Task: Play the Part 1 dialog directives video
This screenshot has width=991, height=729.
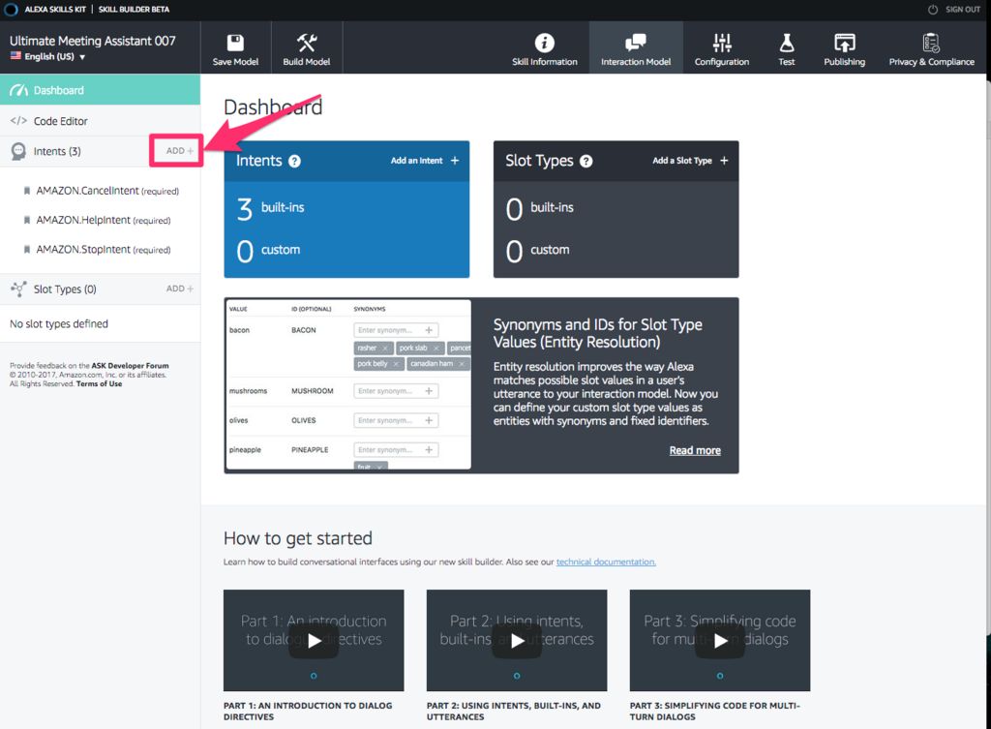Action: click(x=314, y=641)
